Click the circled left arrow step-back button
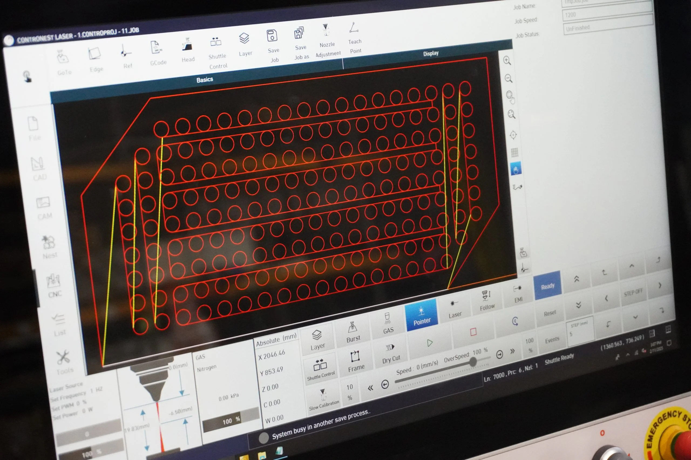691x460 pixels. pyautogui.click(x=385, y=384)
